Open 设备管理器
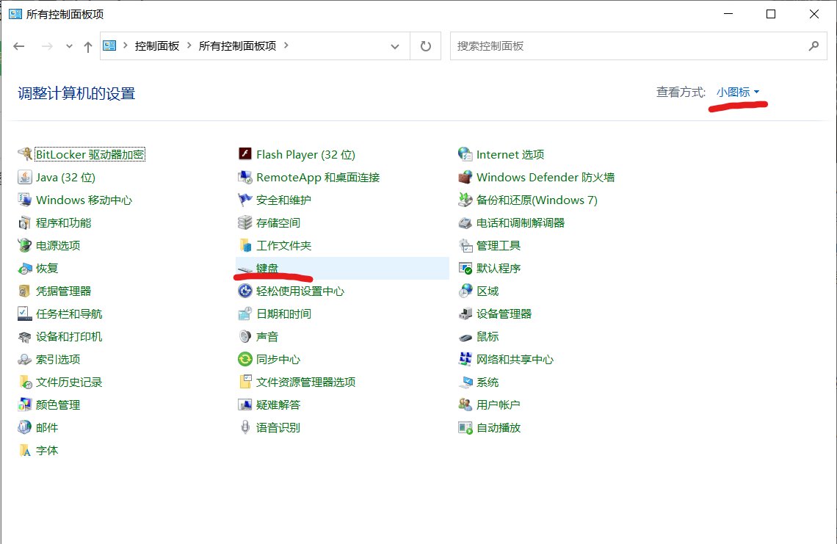Viewport: 837px width, 544px height. (504, 313)
